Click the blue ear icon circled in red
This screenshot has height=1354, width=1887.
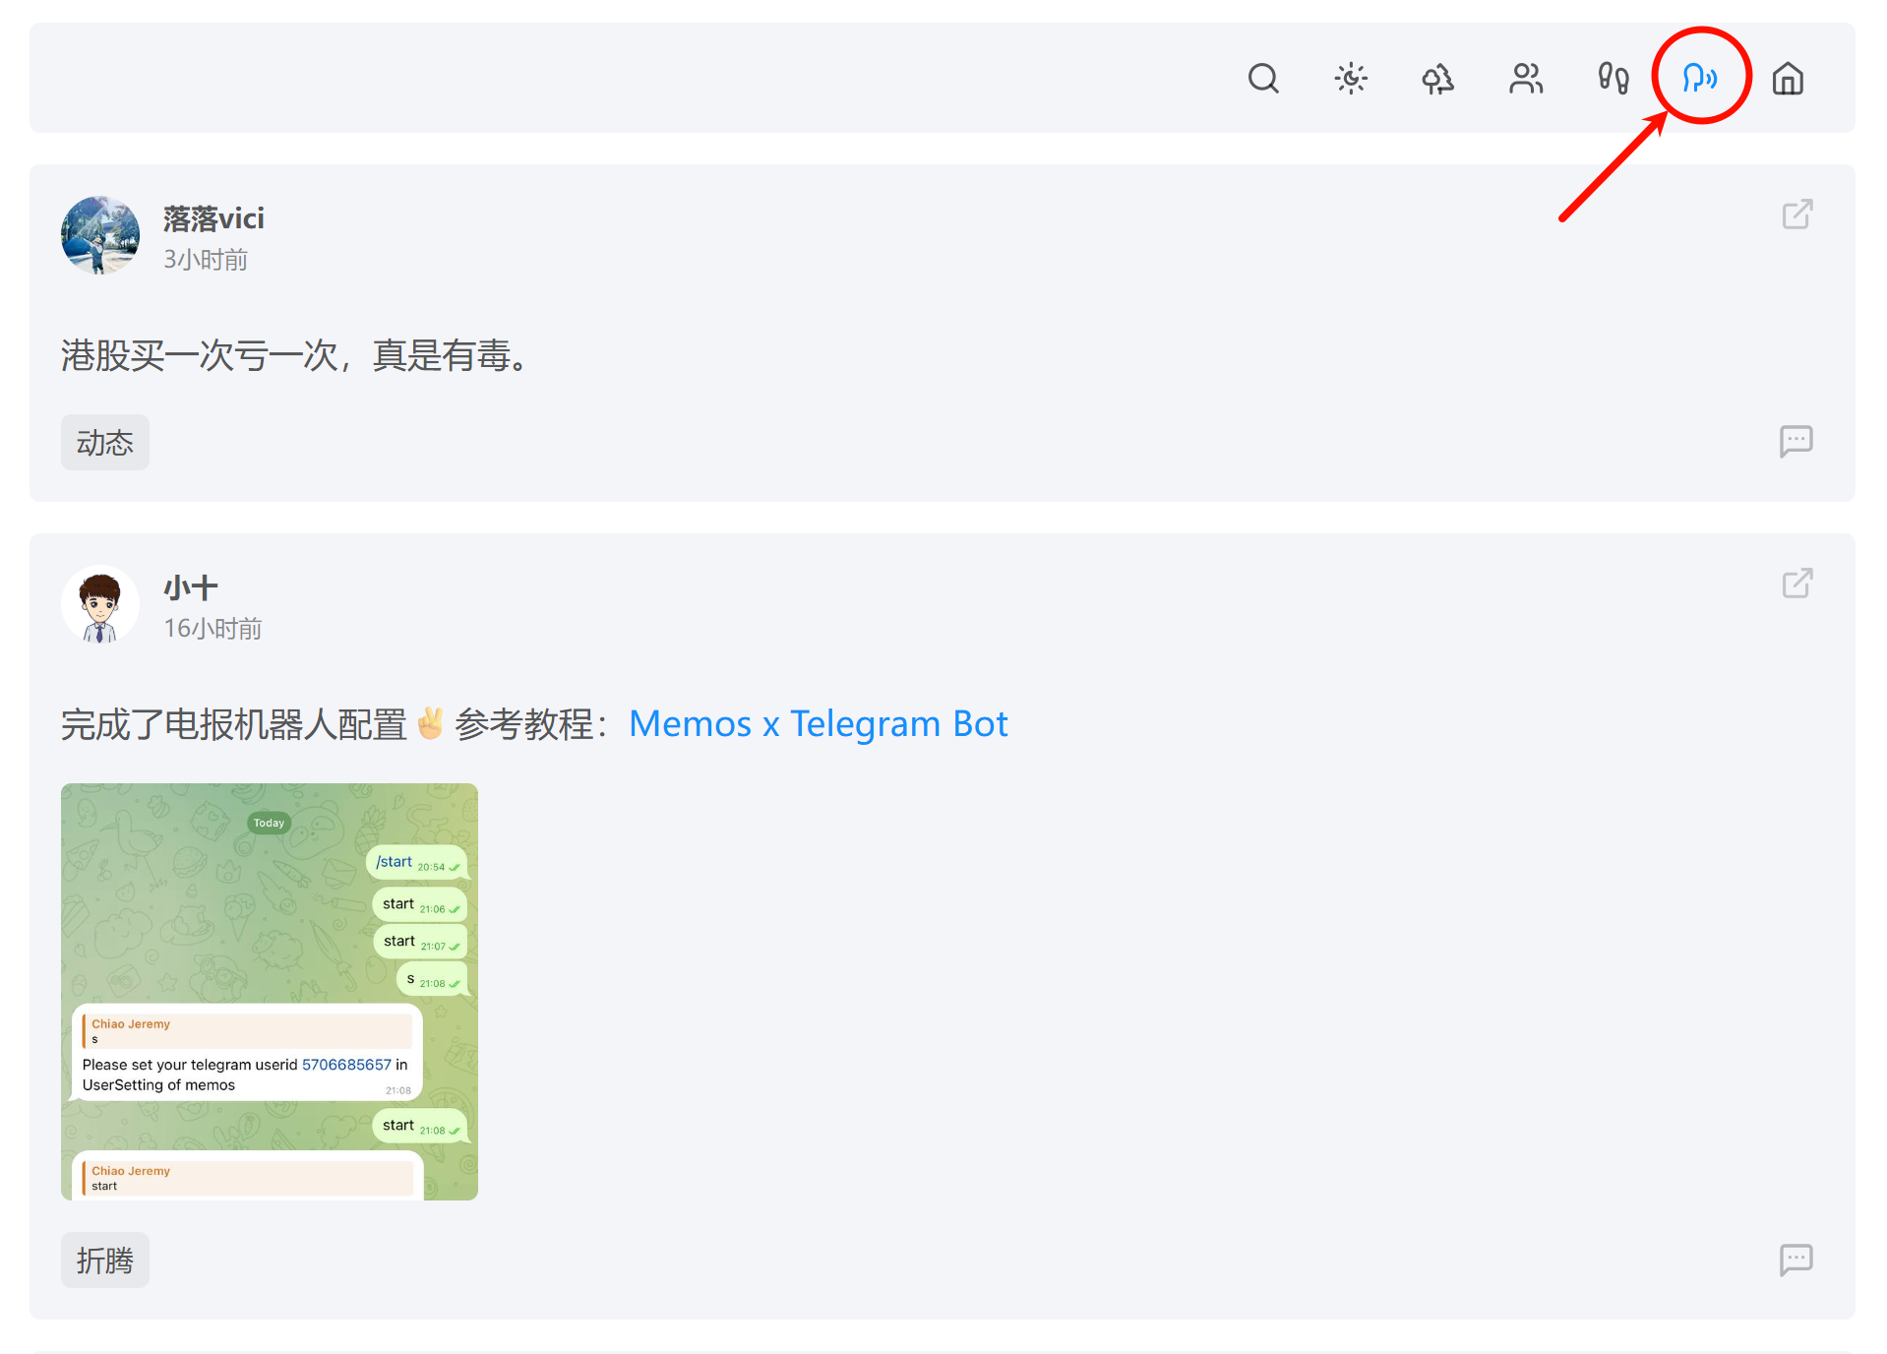tap(1700, 78)
